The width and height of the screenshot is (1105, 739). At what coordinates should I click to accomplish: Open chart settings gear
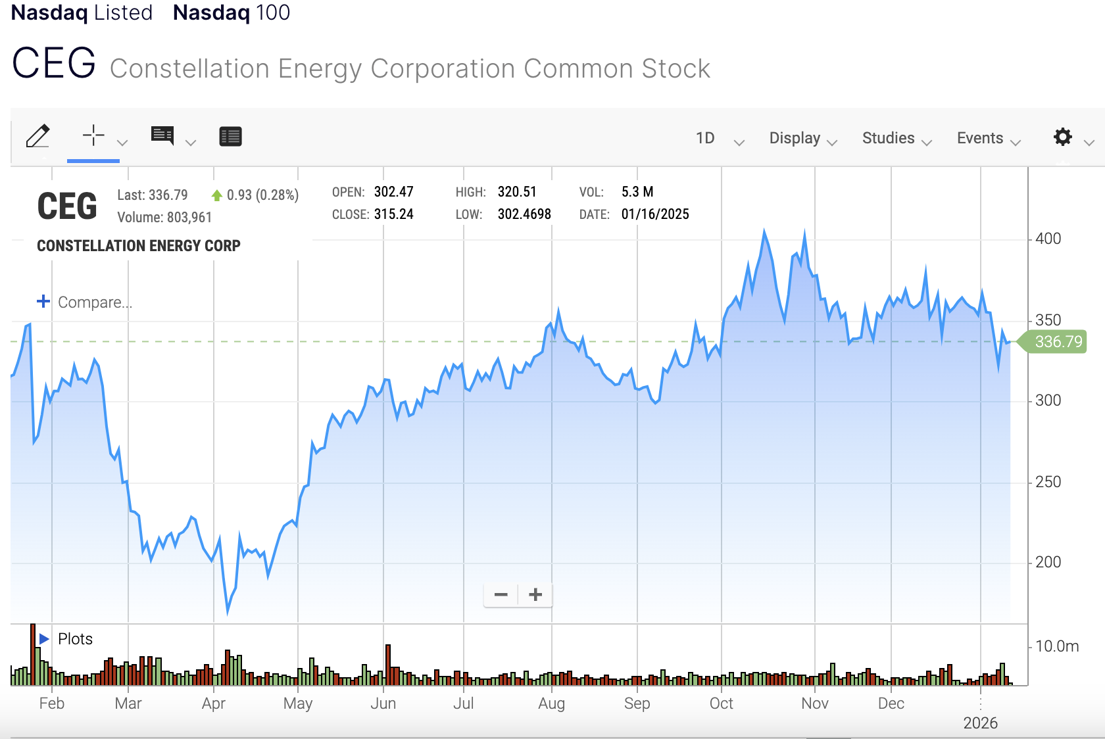point(1062,137)
